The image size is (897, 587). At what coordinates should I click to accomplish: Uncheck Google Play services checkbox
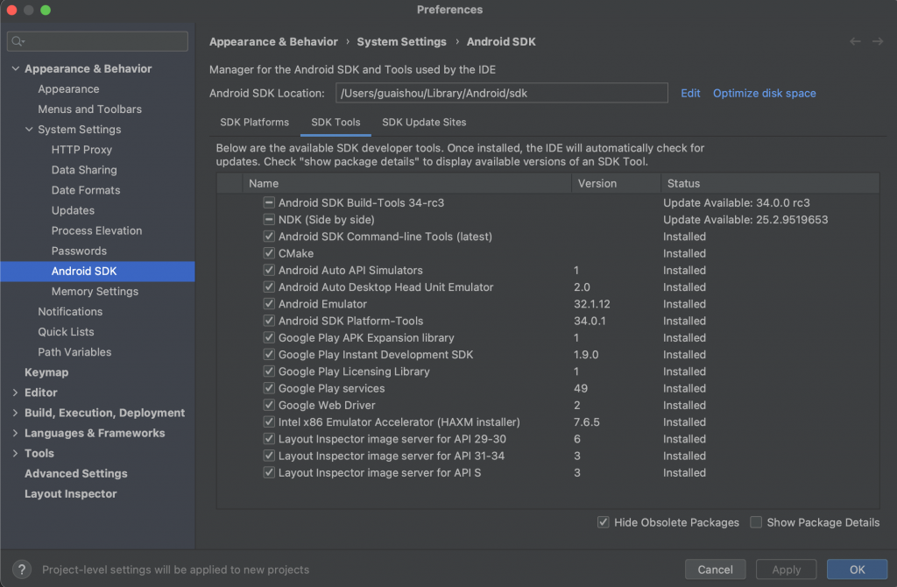tap(269, 388)
